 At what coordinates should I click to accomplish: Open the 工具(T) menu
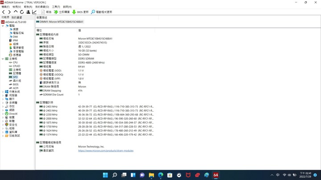pos(56,7)
